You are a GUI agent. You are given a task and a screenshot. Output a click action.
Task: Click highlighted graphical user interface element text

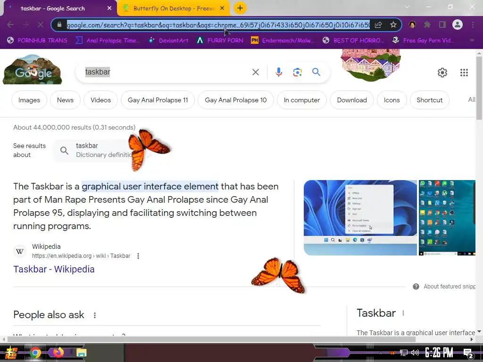click(x=150, y=187)
